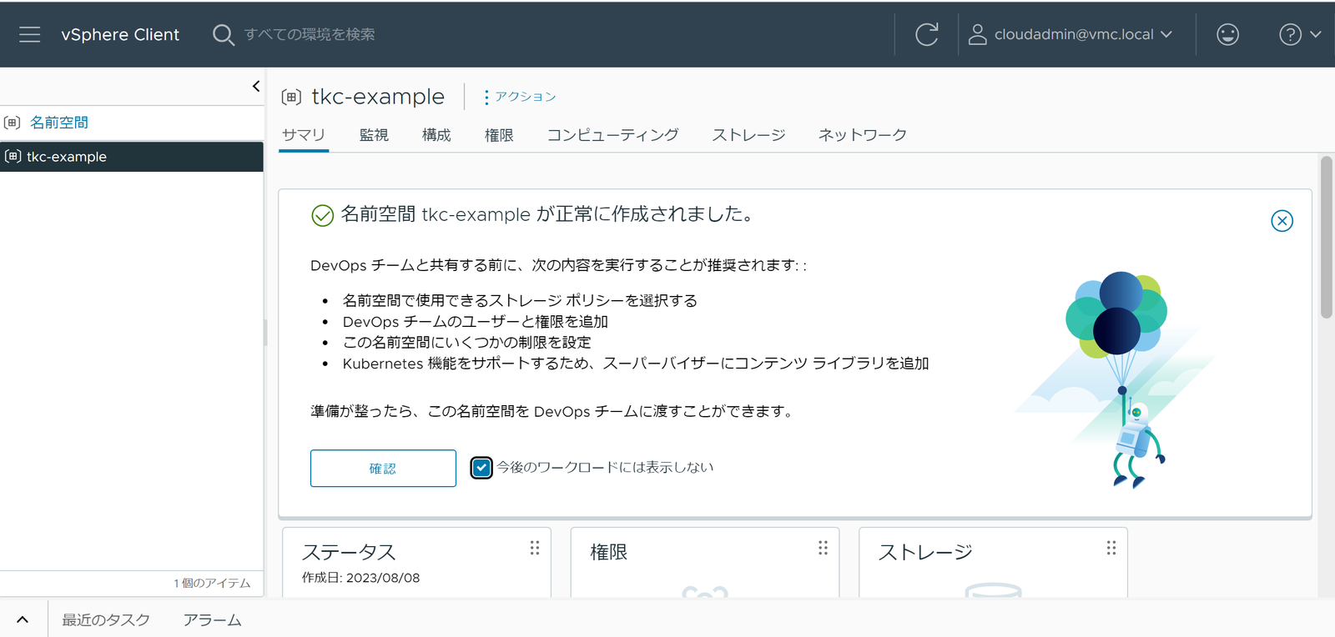Open the help question mark menu
The height and width of the screenshot is (637, 1335).
tap(1299, 34)
